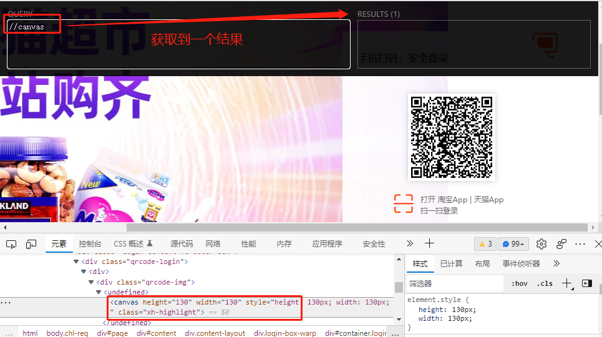Toggle the :hov element state button
This screenshot has height=337, width=602.
520,283
